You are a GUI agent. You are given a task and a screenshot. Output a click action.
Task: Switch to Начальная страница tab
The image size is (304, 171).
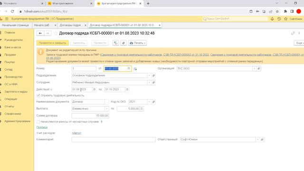(15, 25)
